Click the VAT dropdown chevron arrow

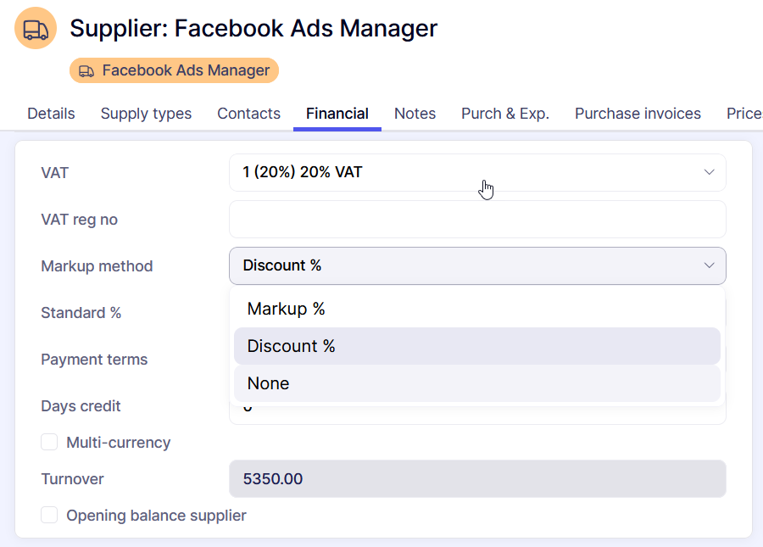coord(709,172)
